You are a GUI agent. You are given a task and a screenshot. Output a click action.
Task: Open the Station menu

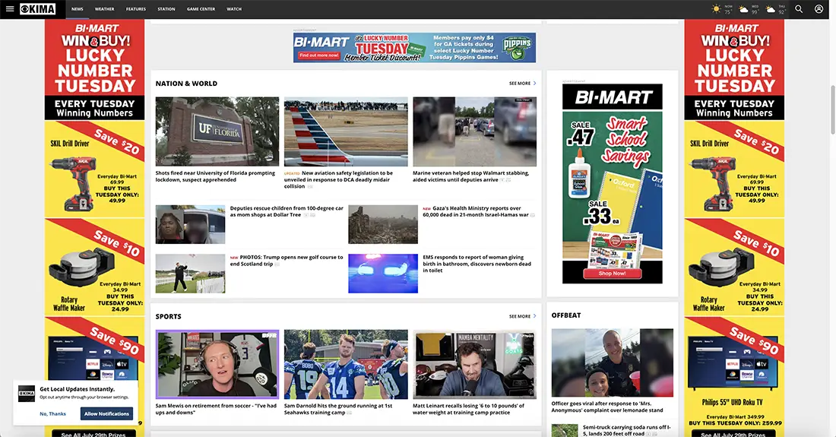pos(166,9)
